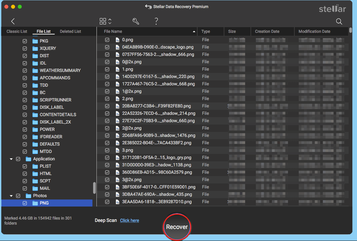Image resolution: width=357 pixels, height=241 pixels.
Task: Deselect the MAIL folder checkbox
Action: point(25,188)
